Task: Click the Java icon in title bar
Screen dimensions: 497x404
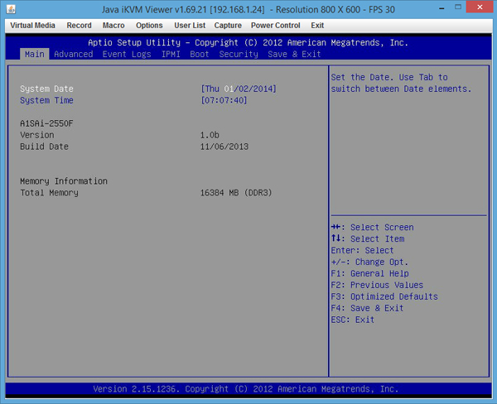Action: pos(11,9)
